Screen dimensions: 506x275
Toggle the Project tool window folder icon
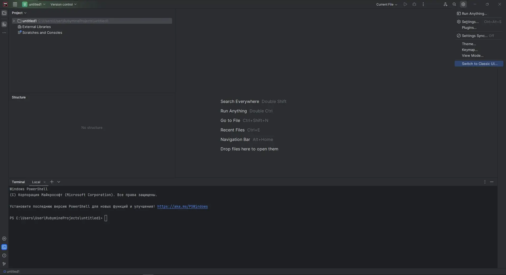click(4, 13)
